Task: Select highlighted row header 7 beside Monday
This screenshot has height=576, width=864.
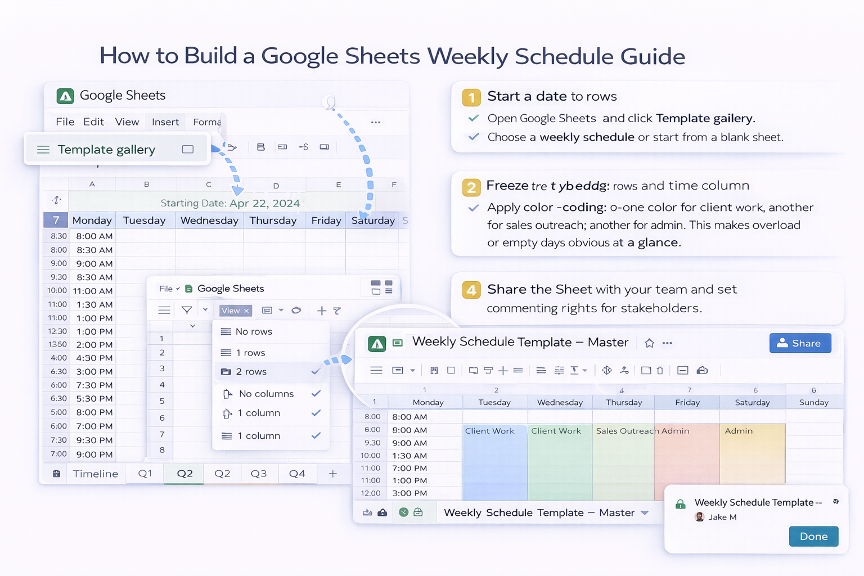Action: (x=56, y=220)
